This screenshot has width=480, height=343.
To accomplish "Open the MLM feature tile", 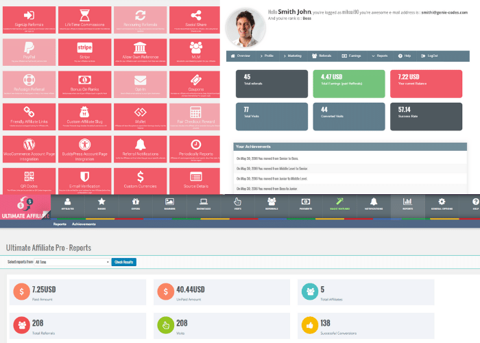I will click(x=195, y=52).
